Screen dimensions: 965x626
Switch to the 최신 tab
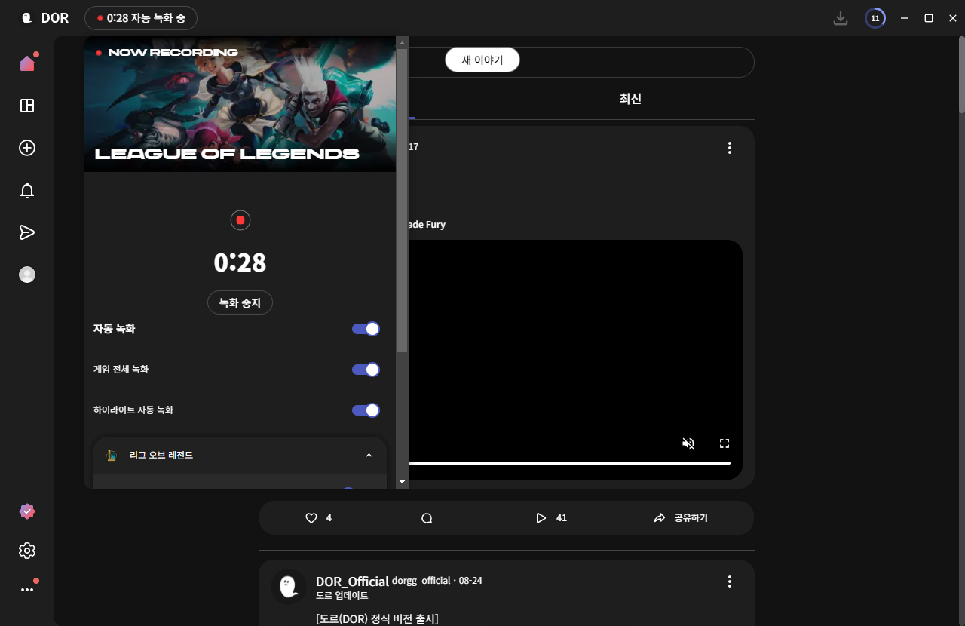[630, 99]
